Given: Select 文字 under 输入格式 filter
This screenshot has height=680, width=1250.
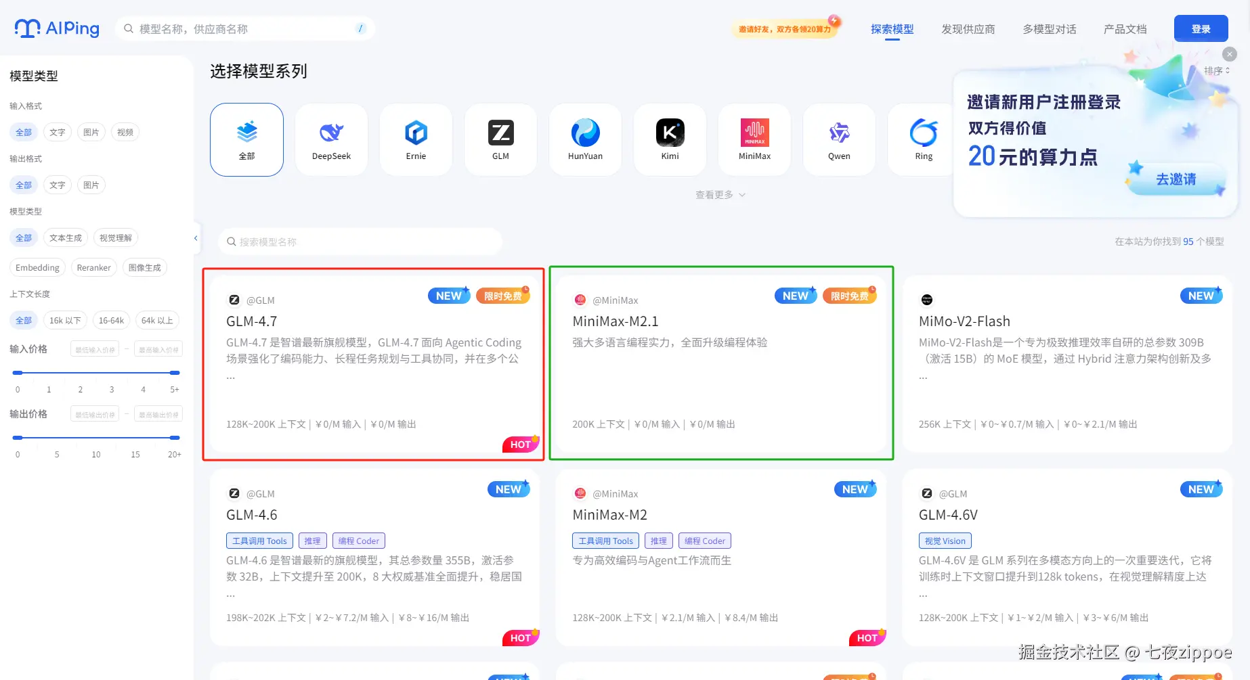Looking at the screenshot, I should (x=58, y=132).
